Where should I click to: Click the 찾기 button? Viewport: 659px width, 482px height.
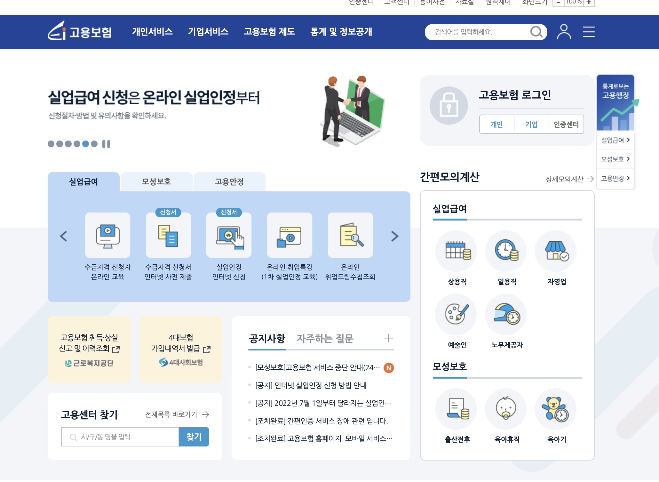coord(194,437)
